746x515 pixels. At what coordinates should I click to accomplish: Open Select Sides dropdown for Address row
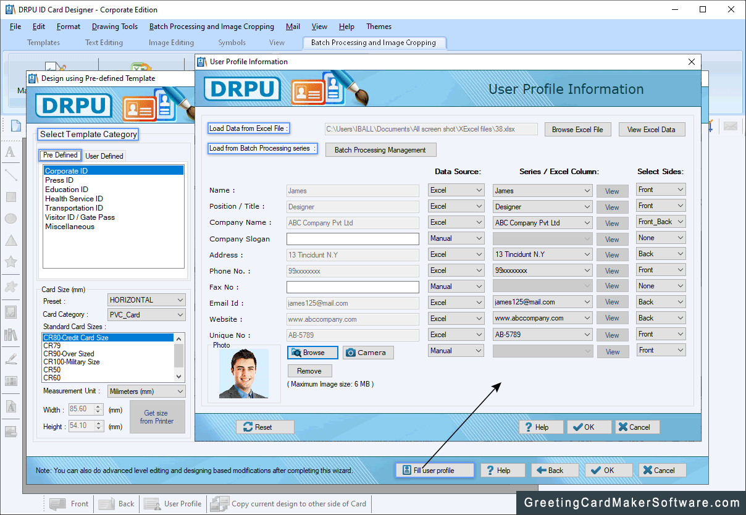click(661, 254)
